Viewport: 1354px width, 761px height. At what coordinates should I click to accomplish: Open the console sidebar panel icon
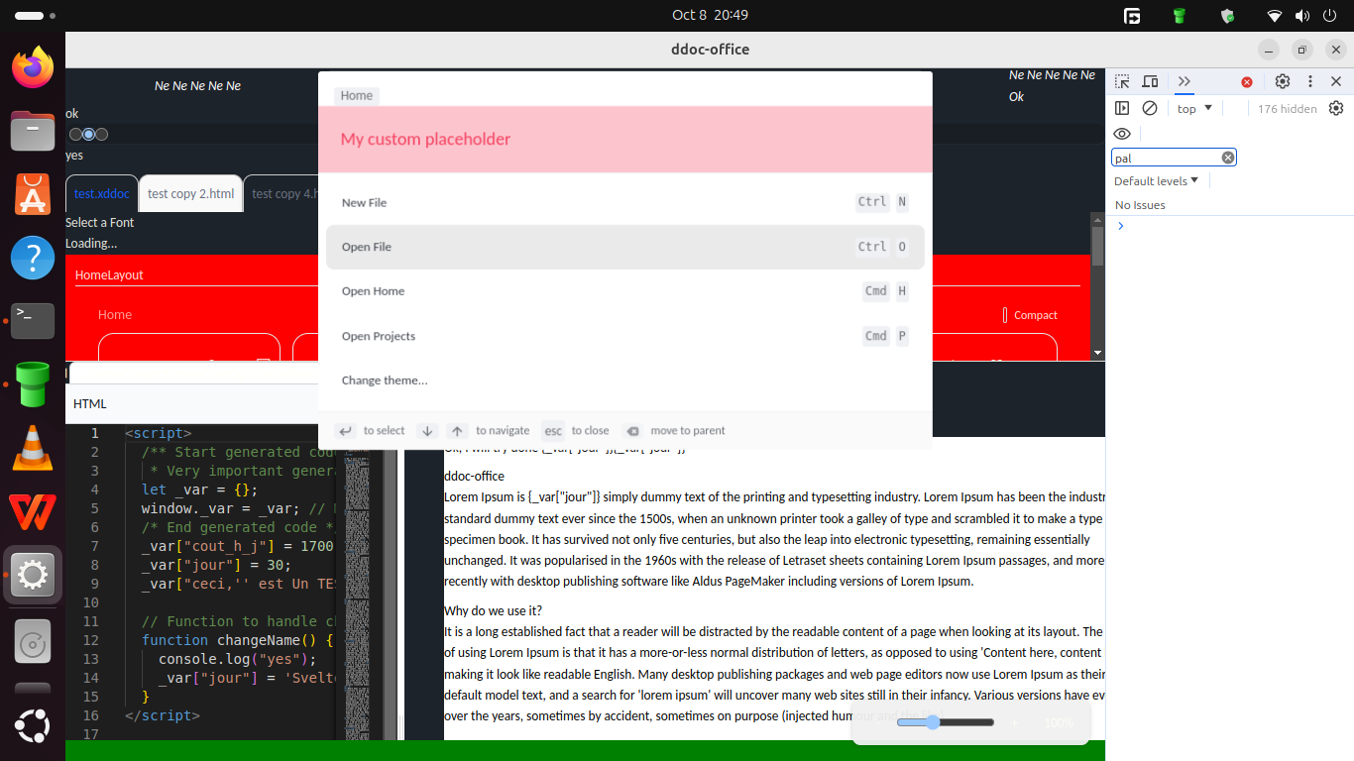pyautogui.click(x=1122, y=108)
